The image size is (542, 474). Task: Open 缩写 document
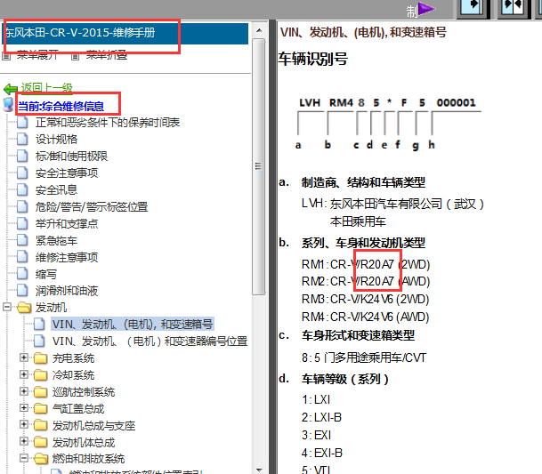46,274
